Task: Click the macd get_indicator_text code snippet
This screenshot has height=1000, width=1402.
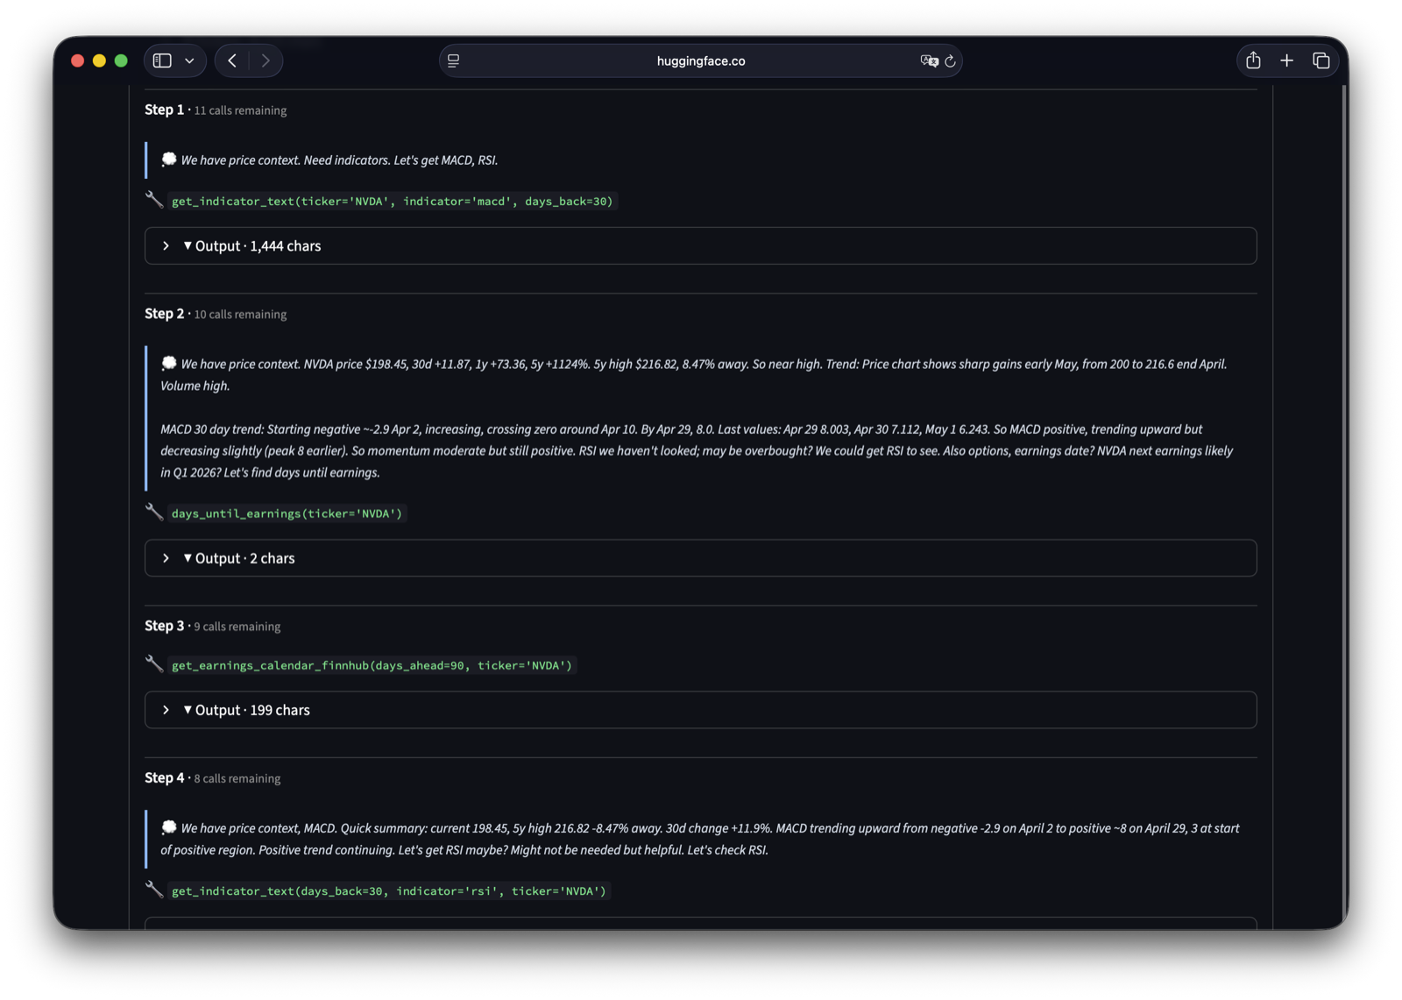Action: pos(392,202)
